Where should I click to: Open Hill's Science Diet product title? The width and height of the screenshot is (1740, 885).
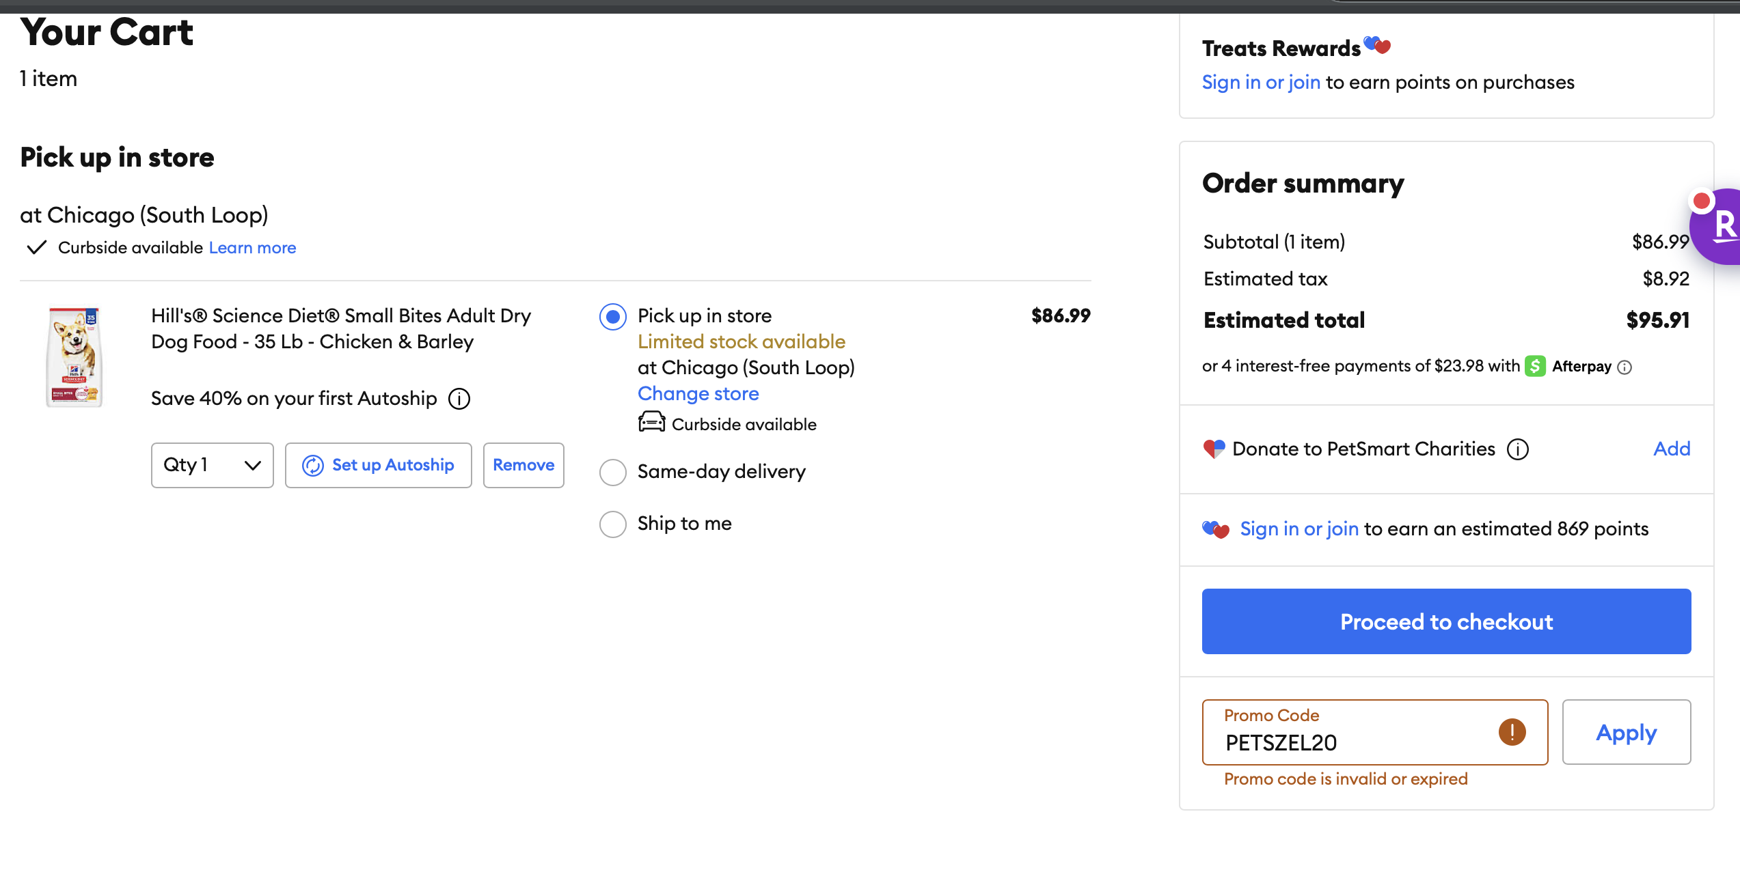(341, 328)
